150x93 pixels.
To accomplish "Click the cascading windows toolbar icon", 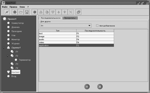I will point(78,12).
